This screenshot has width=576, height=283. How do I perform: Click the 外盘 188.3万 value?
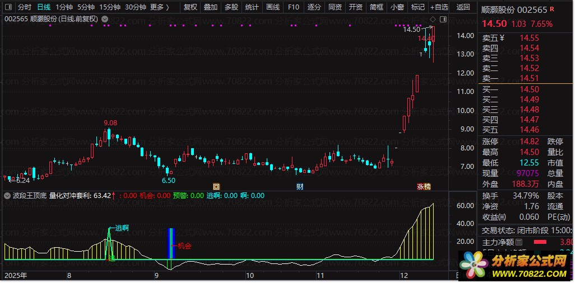click(526, 183)
